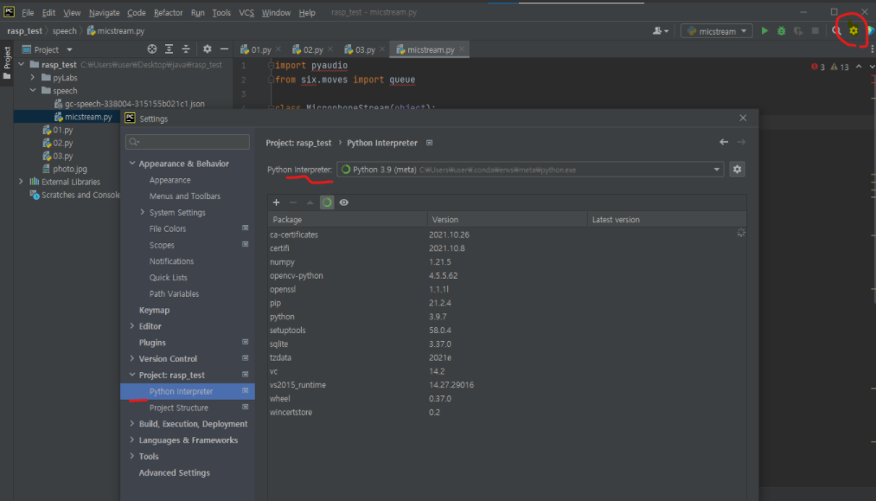Close the 02.py editor tab

[x=330, y=49]
